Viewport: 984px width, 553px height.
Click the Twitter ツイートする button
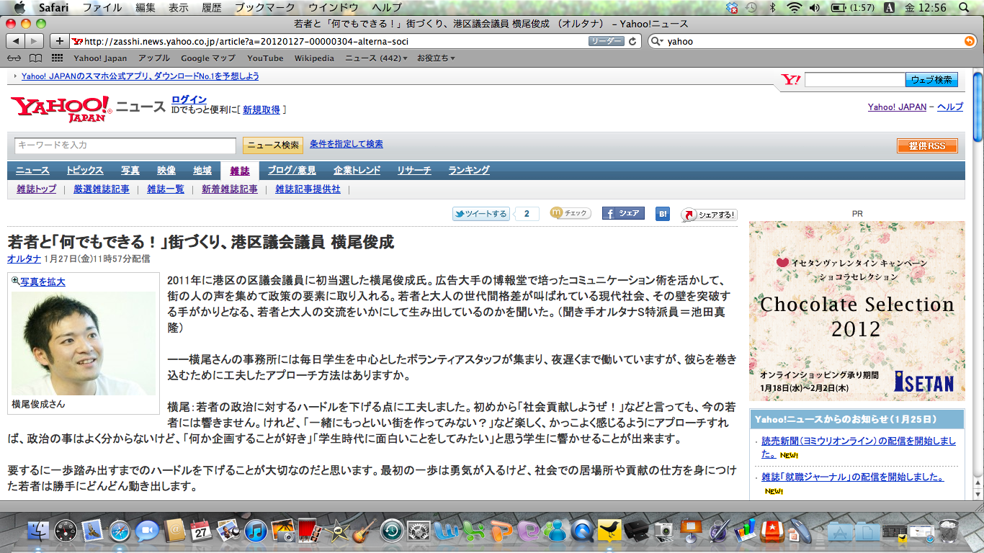pos(480,214)
